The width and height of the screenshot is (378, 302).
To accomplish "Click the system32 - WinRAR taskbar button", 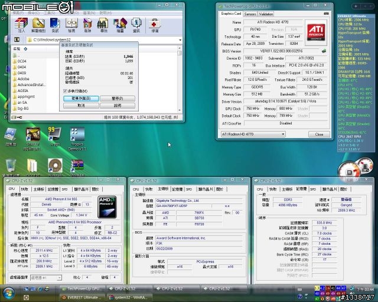I will 129,297.
